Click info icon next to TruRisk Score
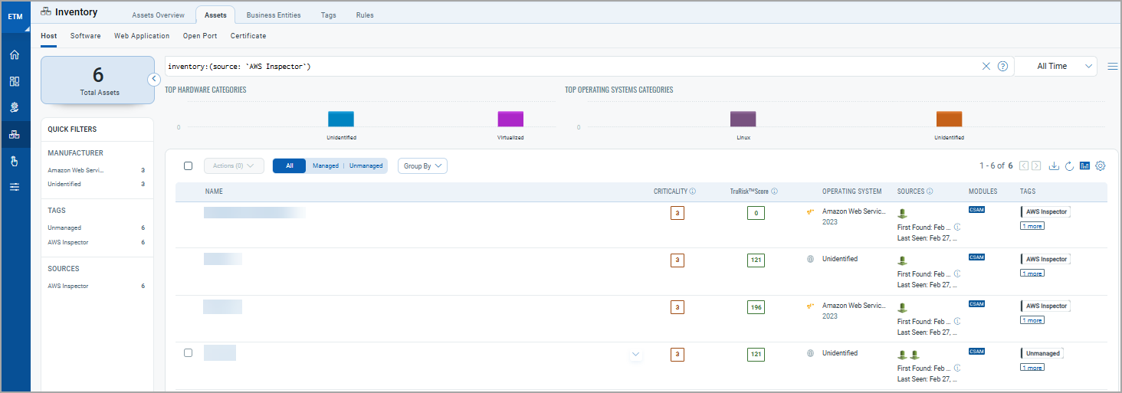This screenshot has width=1122, height=393. click(774, 192)
